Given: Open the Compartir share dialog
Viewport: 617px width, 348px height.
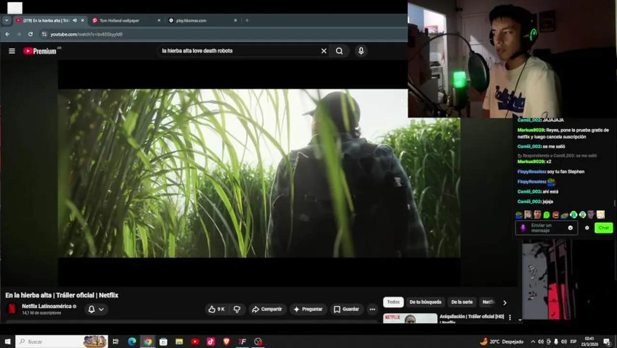Looking at the screenshot, I should coord(267,309).
